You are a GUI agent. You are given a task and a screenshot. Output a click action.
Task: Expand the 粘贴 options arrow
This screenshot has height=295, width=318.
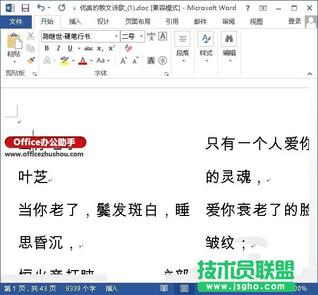click(x=14, y=62)
